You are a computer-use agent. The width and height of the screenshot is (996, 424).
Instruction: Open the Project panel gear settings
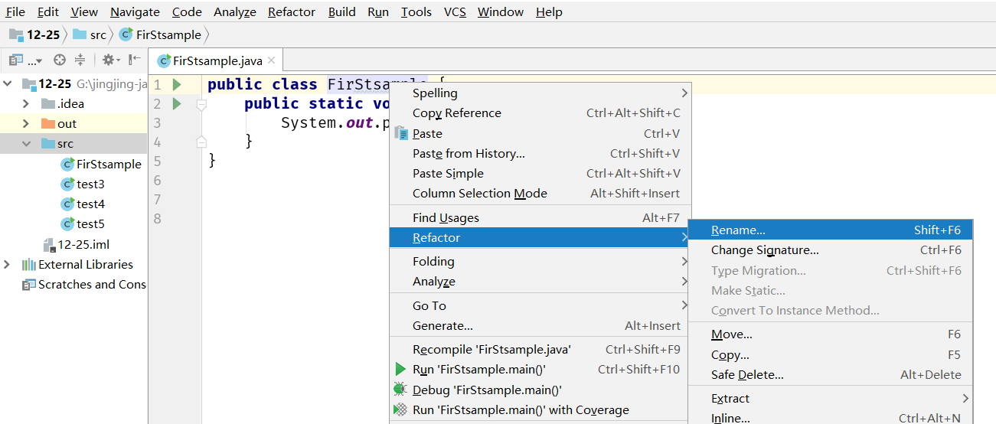pyautogui.click(x=110, y=60)
